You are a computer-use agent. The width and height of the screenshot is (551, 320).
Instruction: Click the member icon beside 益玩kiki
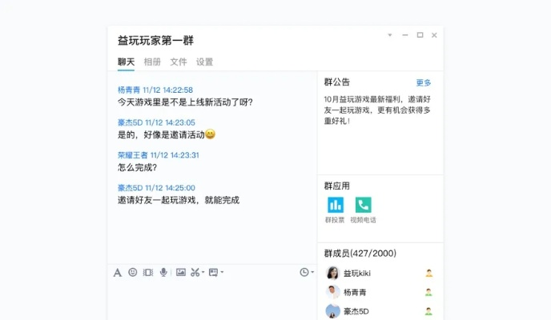428,273
